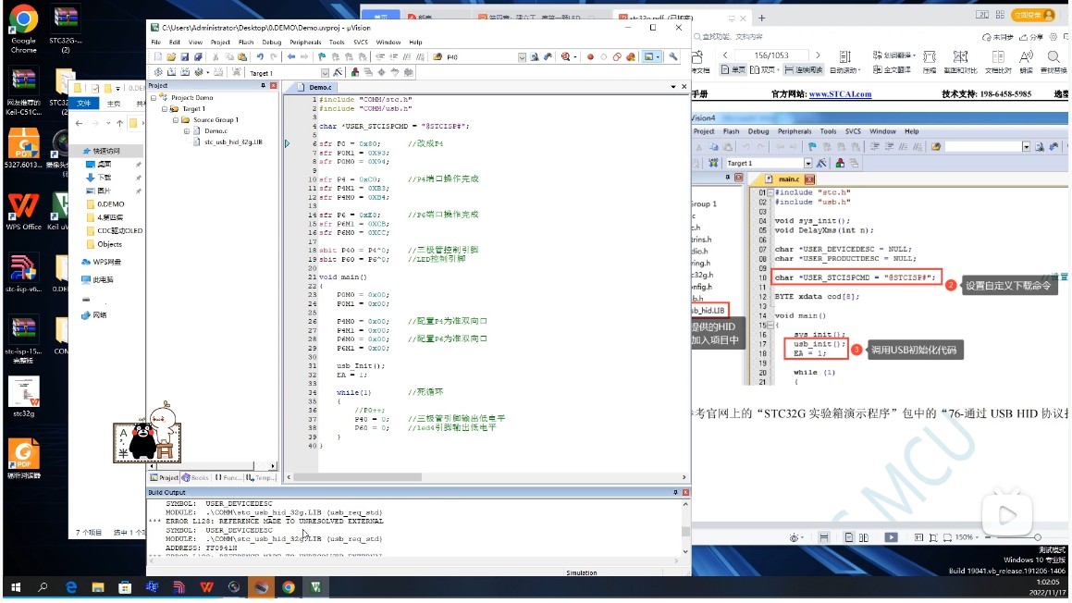Save the current file in µVision
1072x603 pixels.
(x=185, y=56)
